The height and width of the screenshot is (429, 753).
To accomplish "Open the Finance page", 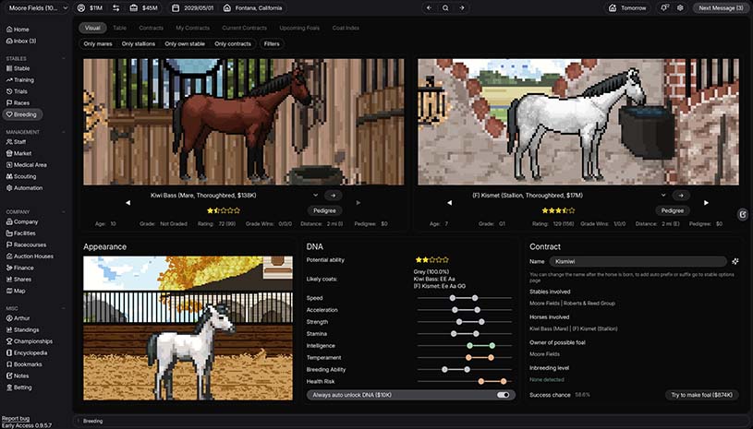I will (20, 268).
